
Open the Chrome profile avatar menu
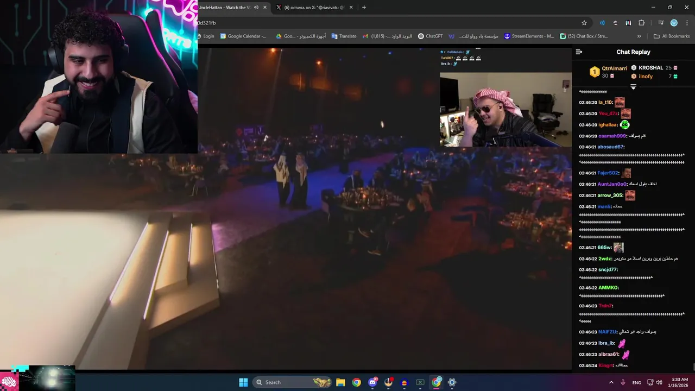point(674,23)
